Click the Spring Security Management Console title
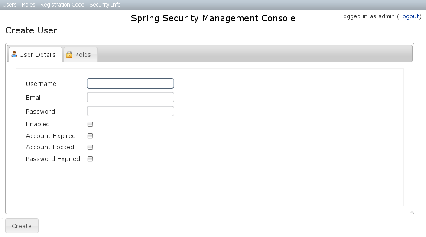Viewport: 426px width, 237px height. tap(213, 18)
